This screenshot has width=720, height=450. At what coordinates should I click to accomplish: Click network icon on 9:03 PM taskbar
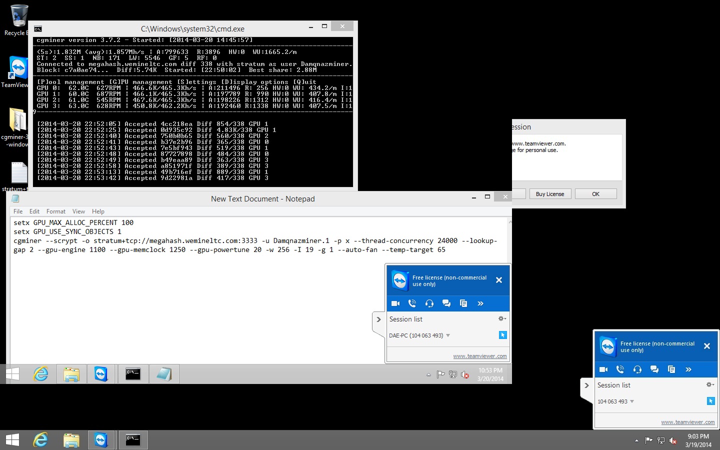661,440
